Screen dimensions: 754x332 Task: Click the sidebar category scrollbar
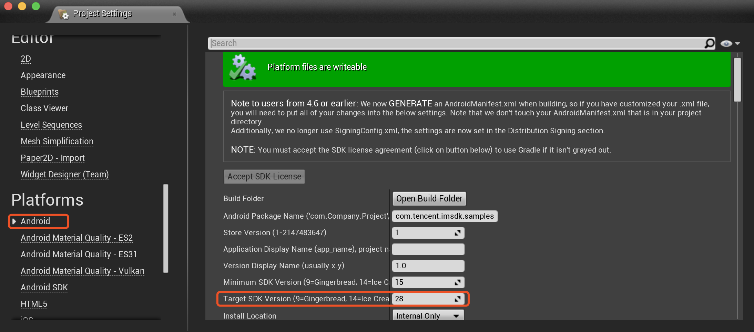coord(166,229)
